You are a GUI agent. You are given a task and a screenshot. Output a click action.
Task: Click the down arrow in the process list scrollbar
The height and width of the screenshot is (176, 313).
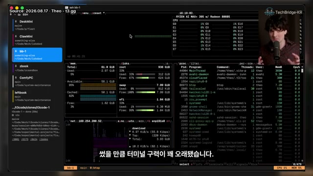pos(302,161)
